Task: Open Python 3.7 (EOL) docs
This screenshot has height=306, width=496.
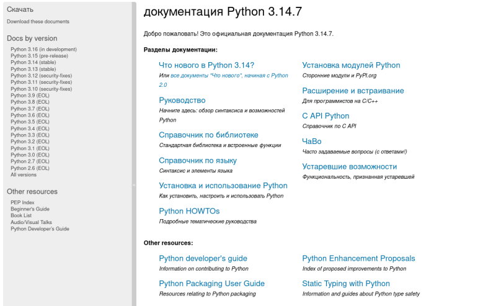Action: point(30,109)
